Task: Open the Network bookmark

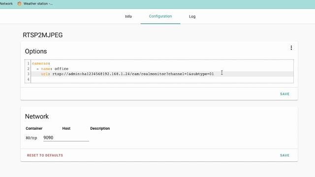Action: click(x=6, y=3)
